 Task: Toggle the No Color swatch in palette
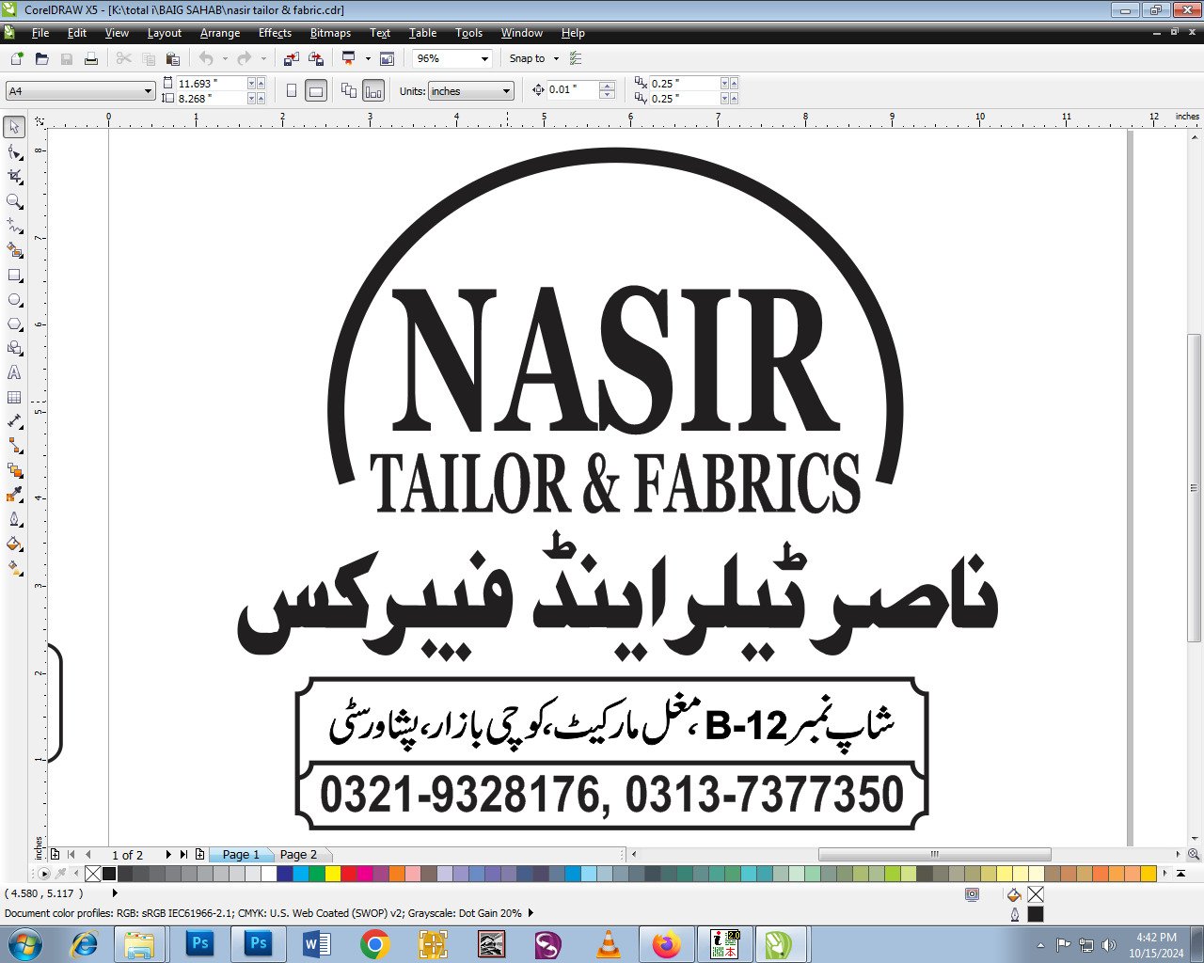92,874
